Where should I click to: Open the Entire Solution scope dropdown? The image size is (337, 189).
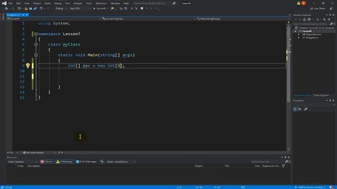point(23,162)
